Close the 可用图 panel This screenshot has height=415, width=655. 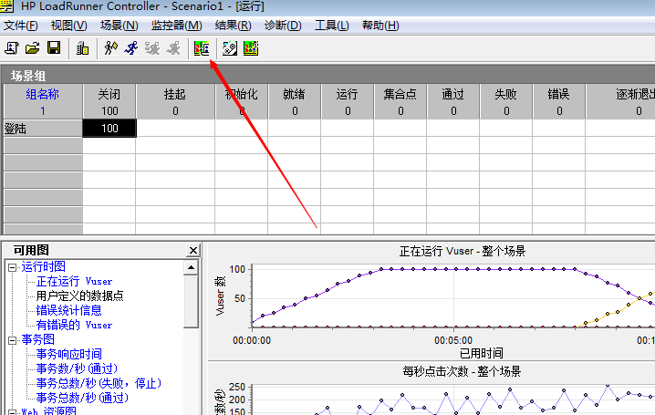193,251
